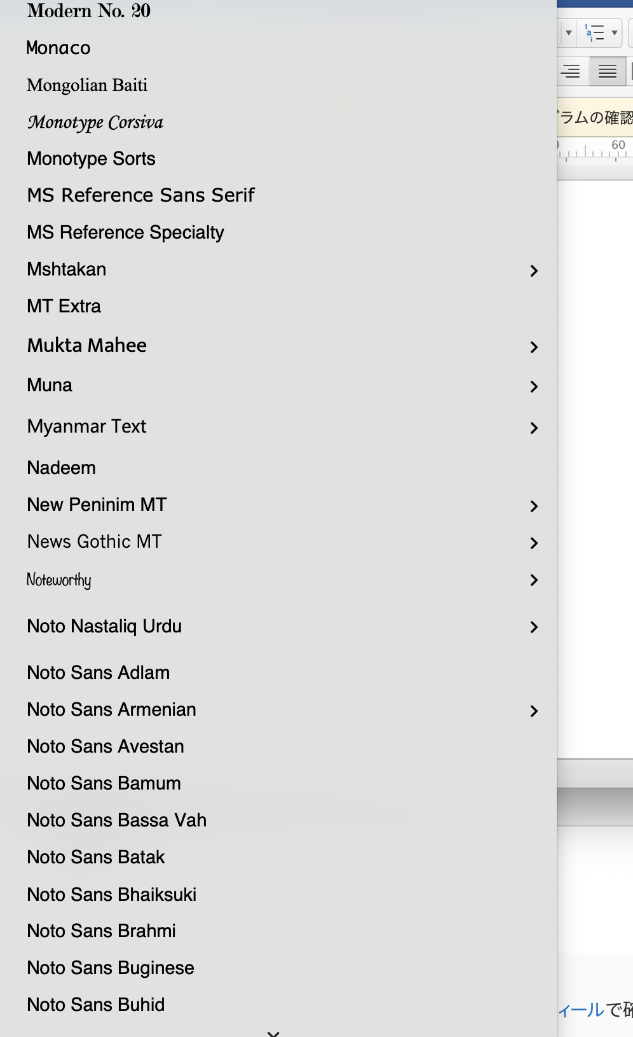Expand the Noteworthy font variants arrow
633x1037 pixels.
[534, 580]
